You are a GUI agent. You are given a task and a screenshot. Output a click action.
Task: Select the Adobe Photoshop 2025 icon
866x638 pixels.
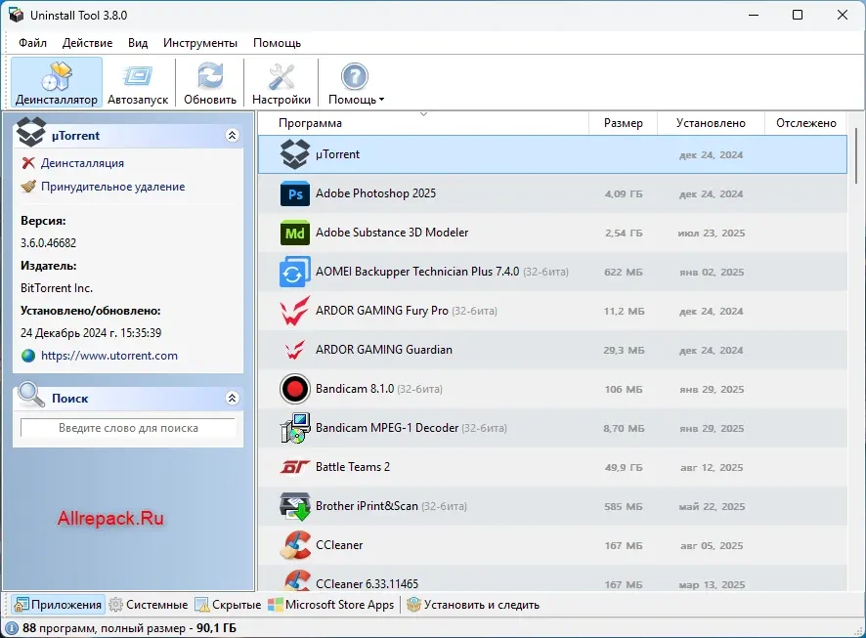[x=295, y=193]
